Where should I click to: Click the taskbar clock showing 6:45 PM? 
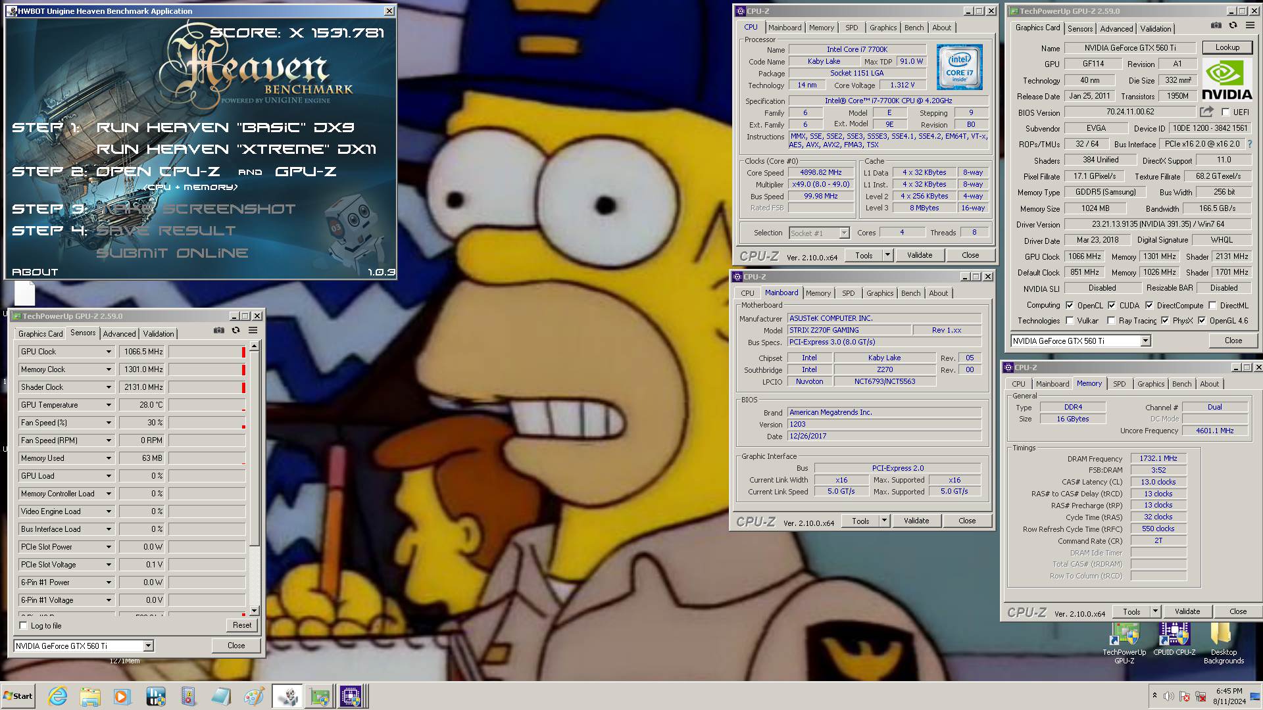click(1229, 696)
